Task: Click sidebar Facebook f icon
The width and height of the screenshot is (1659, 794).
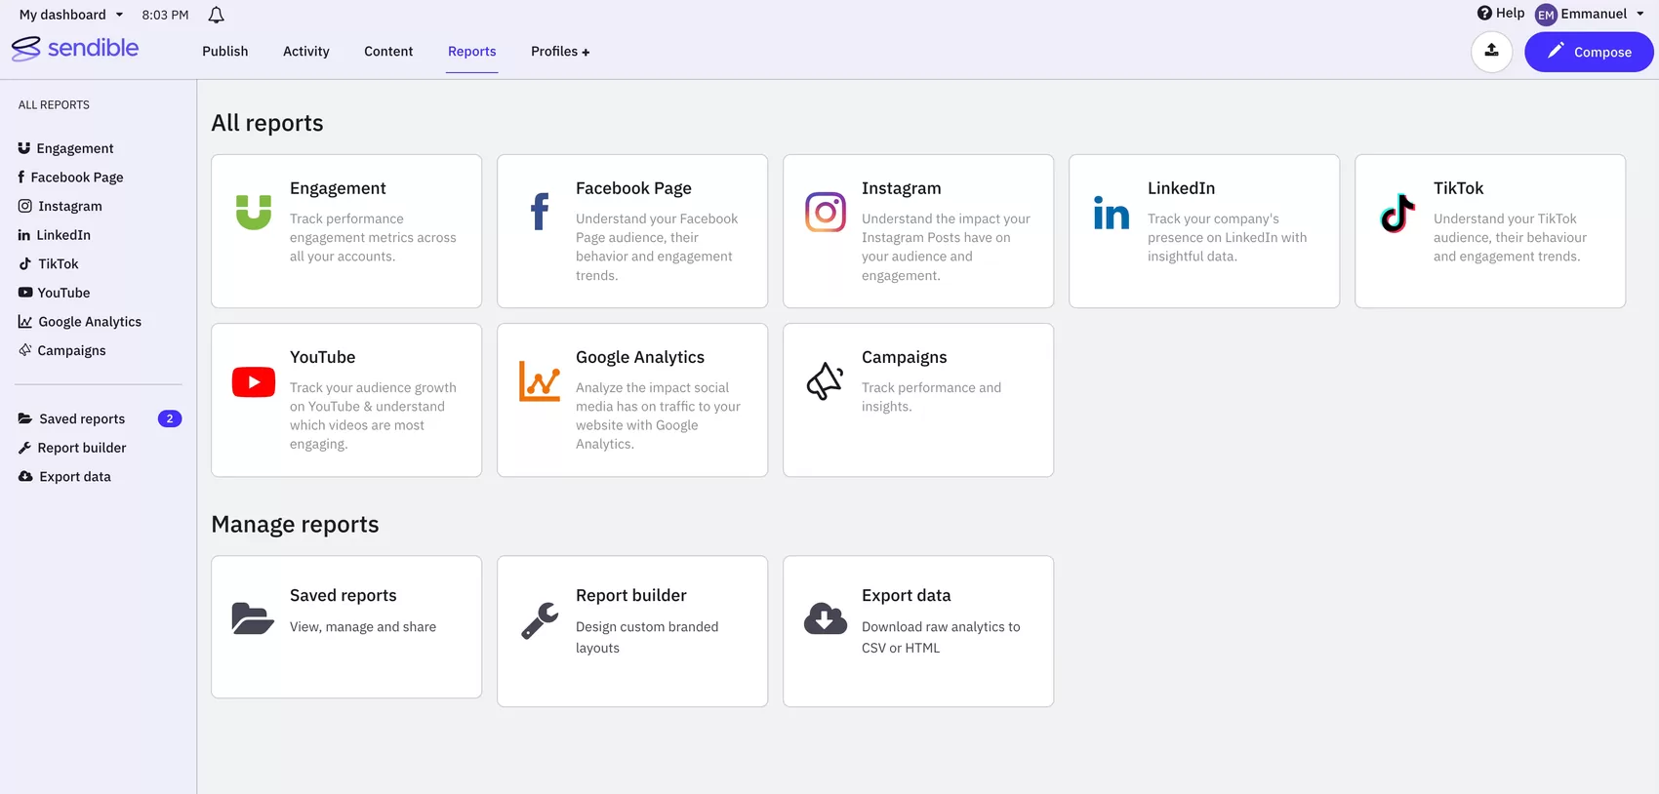Action: click(21, 177)
